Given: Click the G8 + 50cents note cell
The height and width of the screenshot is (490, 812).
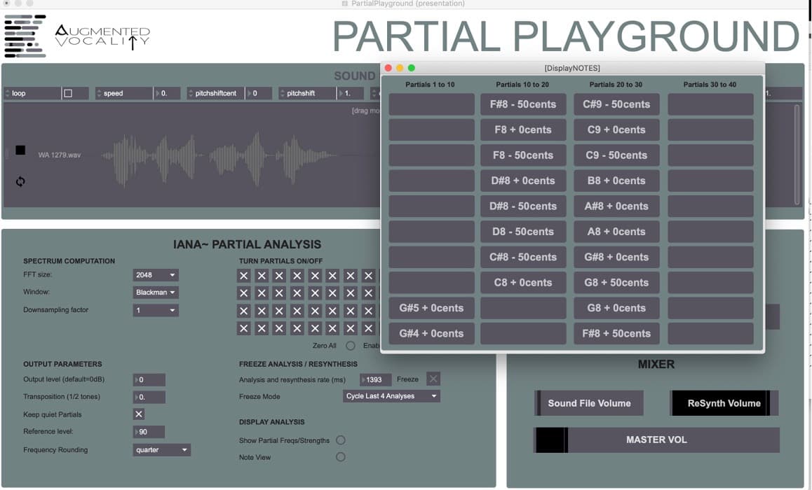Looking at the screenshot, I should coord(616,283).
